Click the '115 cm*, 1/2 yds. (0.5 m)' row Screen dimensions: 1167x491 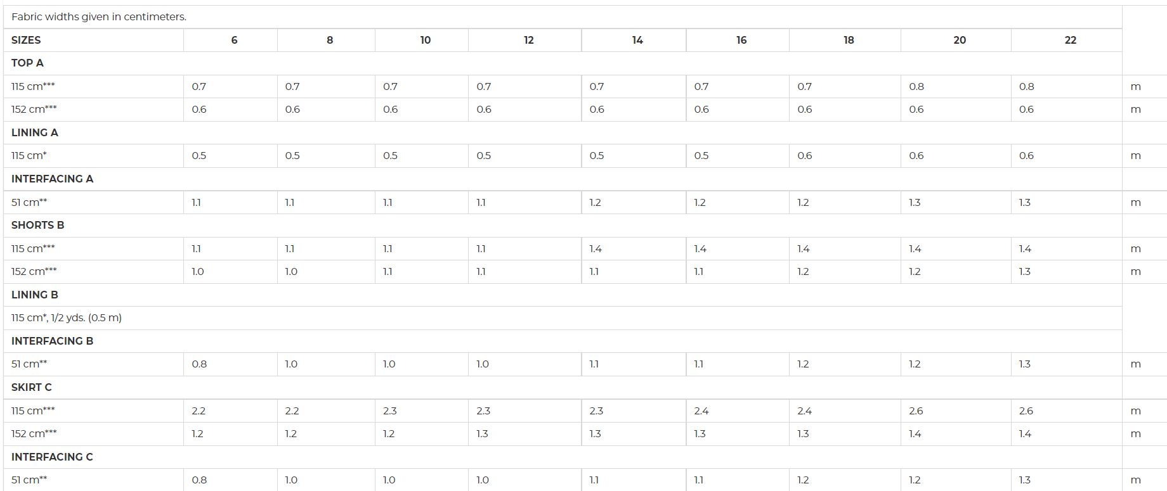[x=563, y=318]
